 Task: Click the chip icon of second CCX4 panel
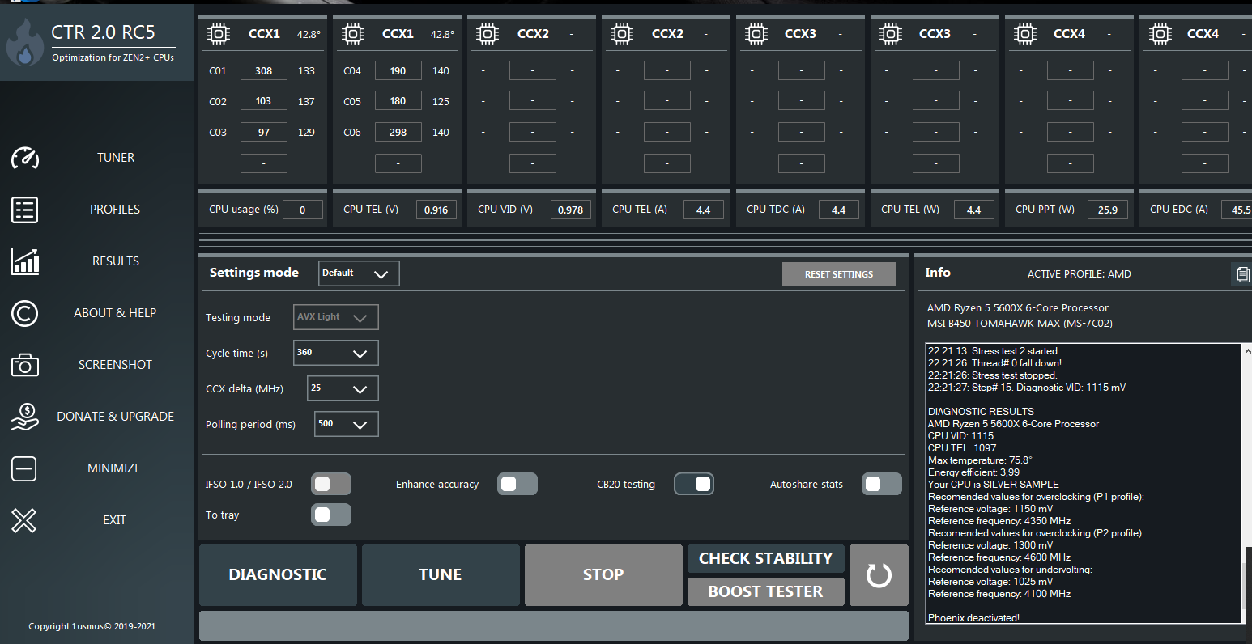1160,34
